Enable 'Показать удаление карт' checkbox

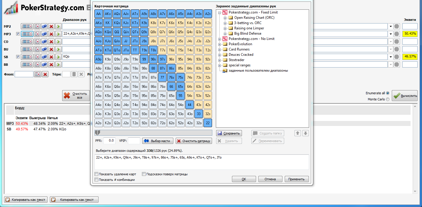tap(96, 174)
